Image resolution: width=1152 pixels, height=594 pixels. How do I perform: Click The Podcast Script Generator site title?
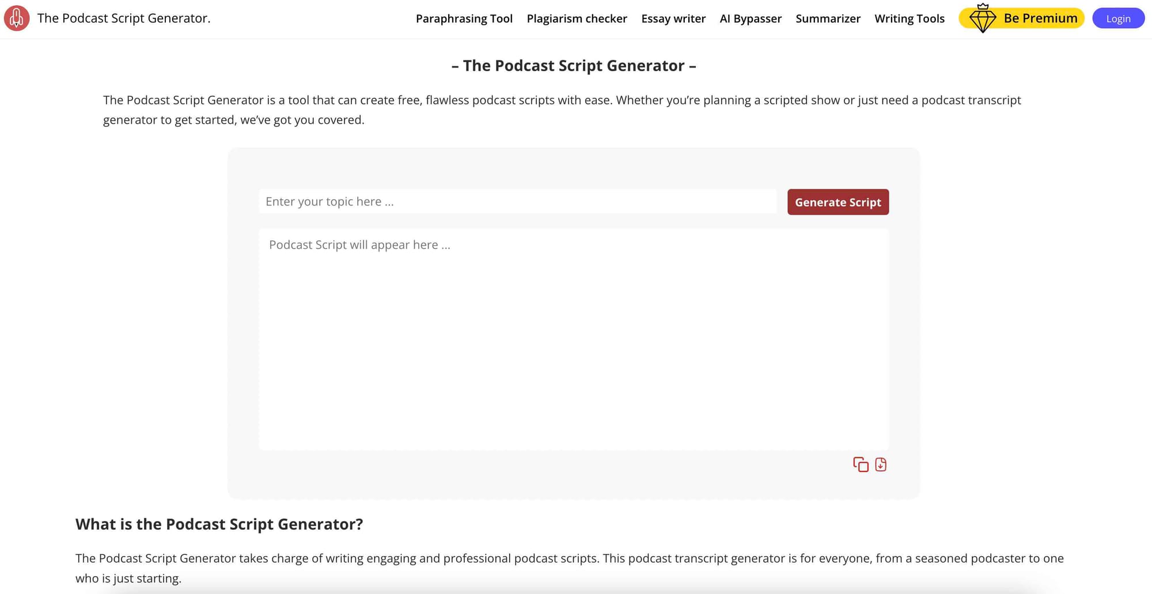(x=124, y=18)
